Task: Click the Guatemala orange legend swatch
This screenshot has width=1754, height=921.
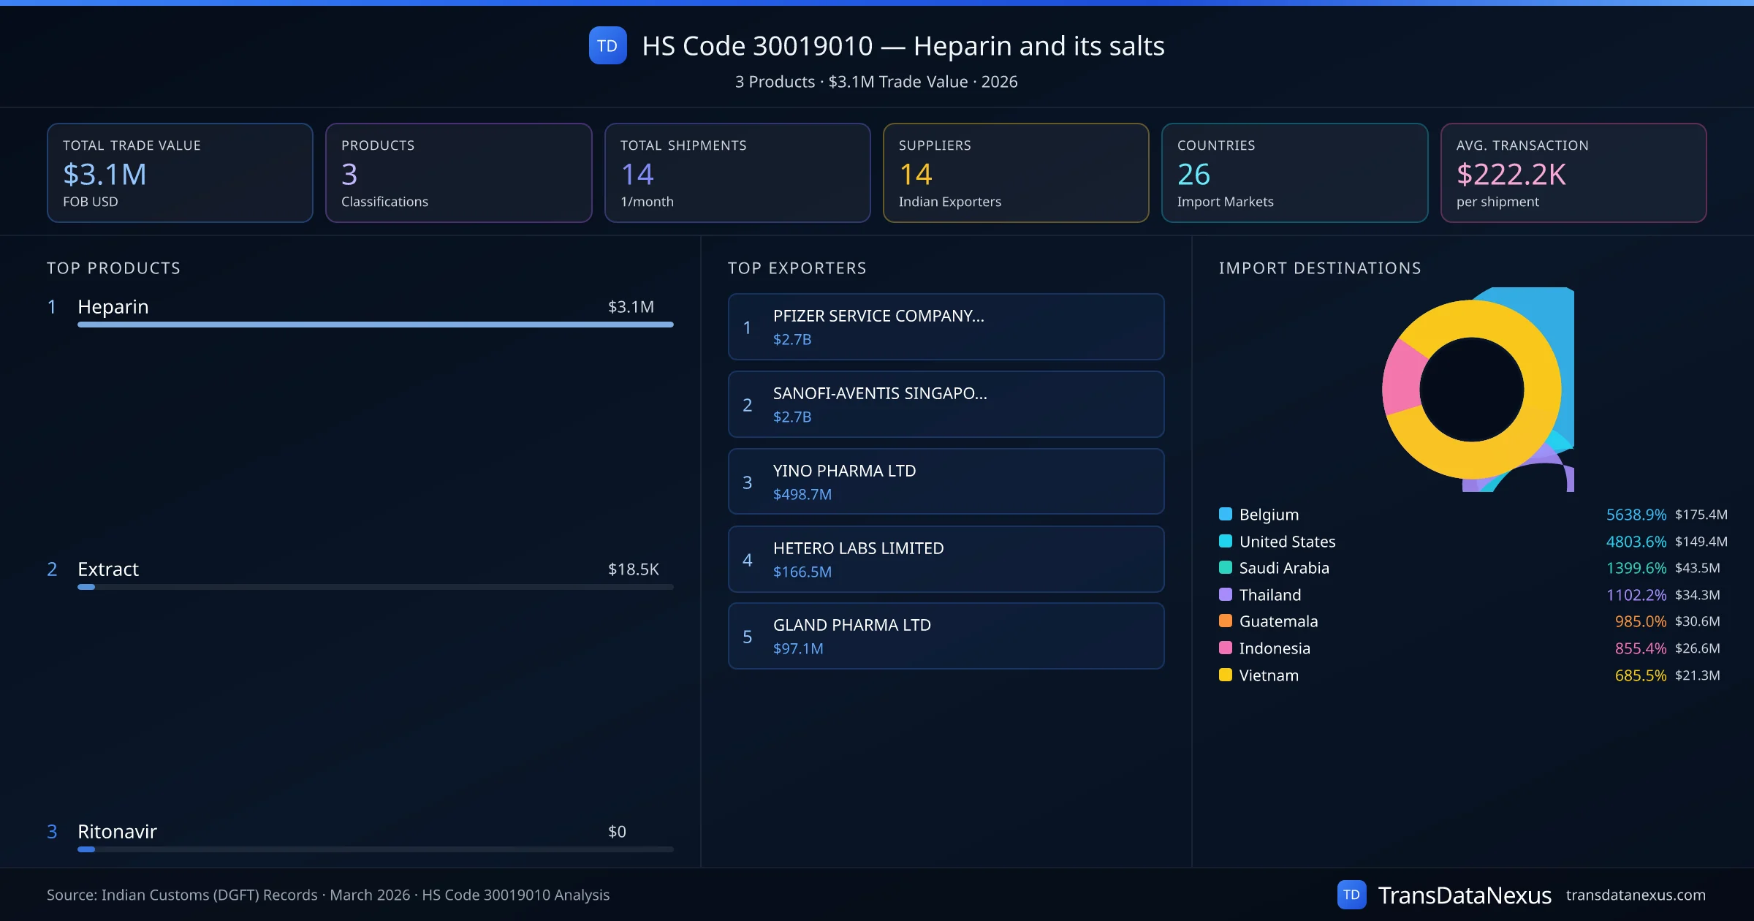Action: pos(1226,621)
